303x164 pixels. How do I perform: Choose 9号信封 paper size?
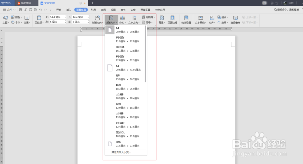click(125, 58)
